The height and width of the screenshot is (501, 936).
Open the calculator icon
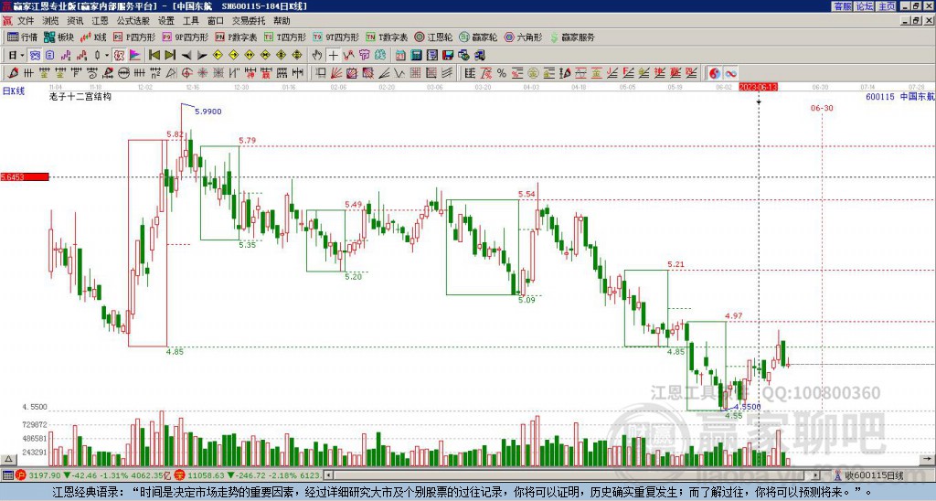[x=416, y=56]
